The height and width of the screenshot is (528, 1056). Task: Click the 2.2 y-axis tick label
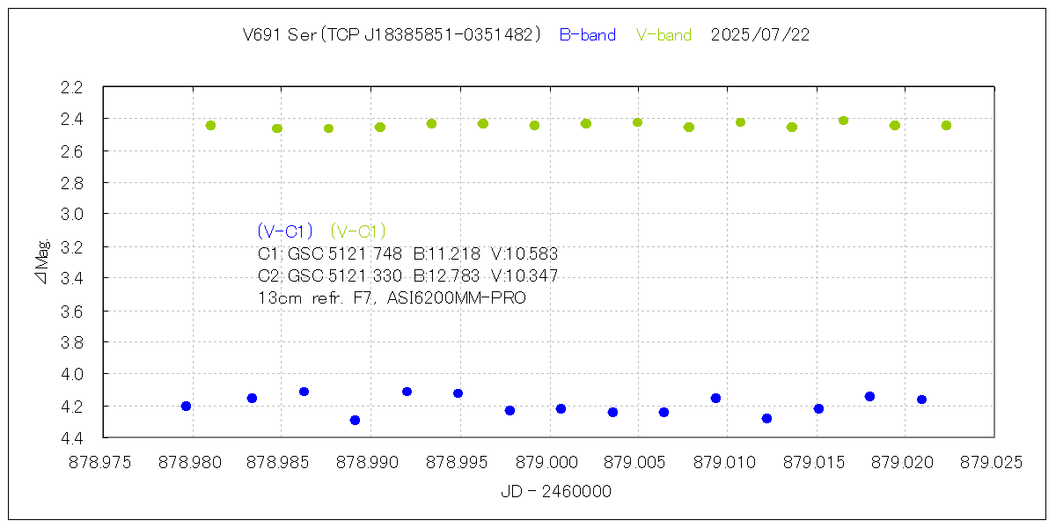pos(72,87)
